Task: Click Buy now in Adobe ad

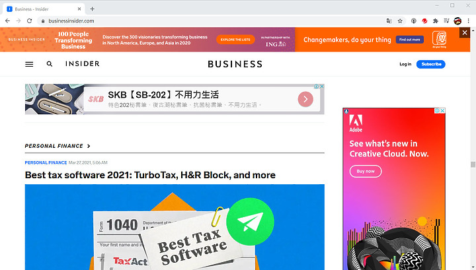Action: 366,171
